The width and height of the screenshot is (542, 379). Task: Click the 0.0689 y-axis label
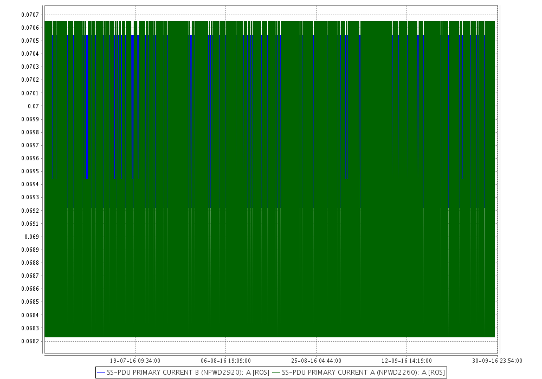(x=30, y=250)
